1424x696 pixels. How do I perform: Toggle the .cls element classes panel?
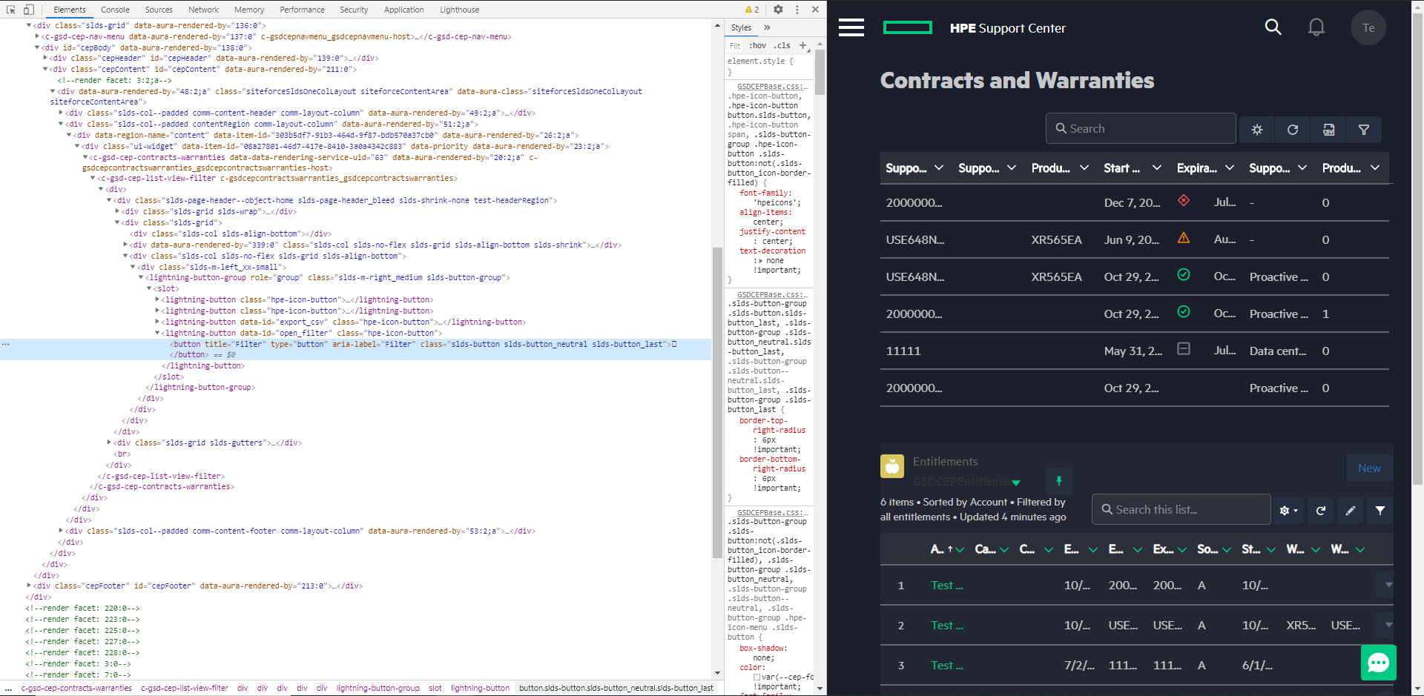[x=782, y=45]
